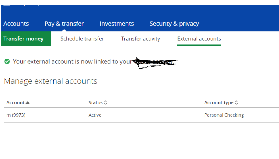The image size is (279, 159).
Task: Toggle the Account type sort arrows
Action: pyautogui.click(x=236, y=103)
